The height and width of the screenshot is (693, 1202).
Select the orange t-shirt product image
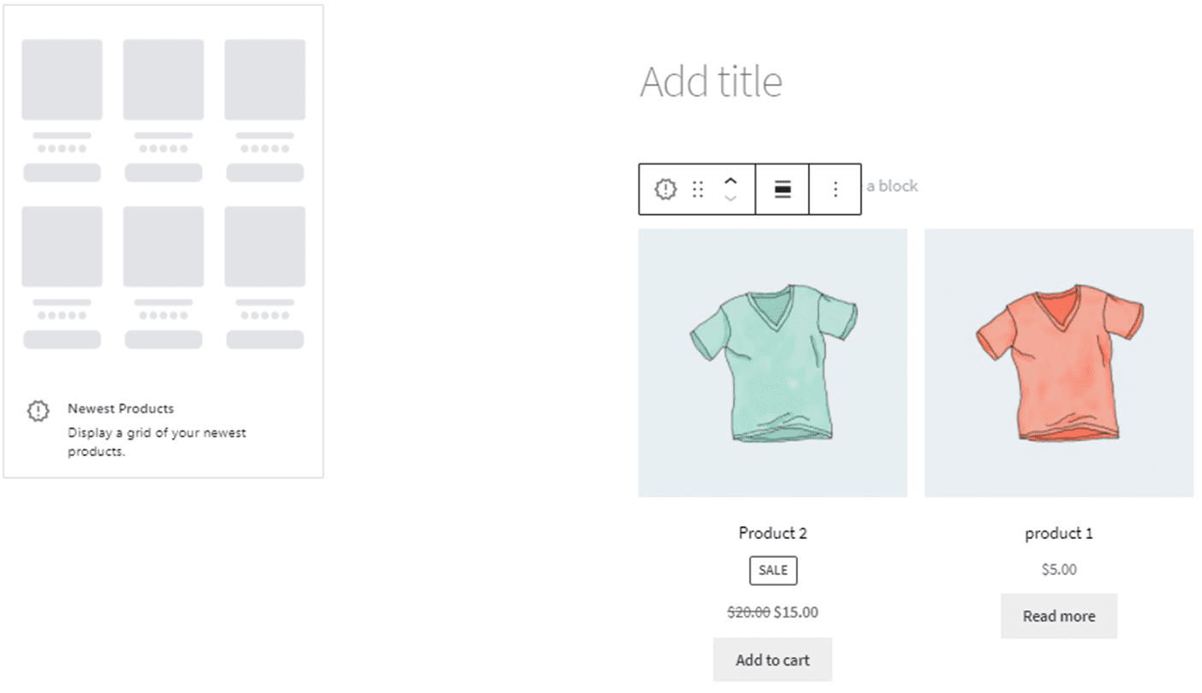click(1058, 363)
